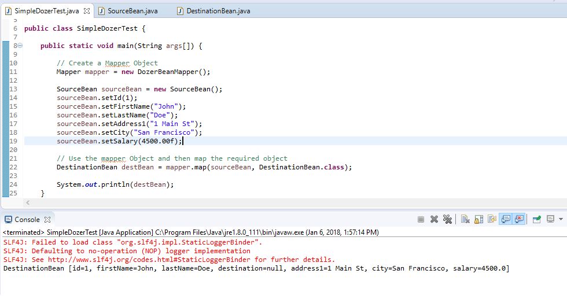Click the string "John" in setFirstName
Image resolution: width=567 pixels, height=296 pixels.
pyautogui.click(x=166, y=106)
